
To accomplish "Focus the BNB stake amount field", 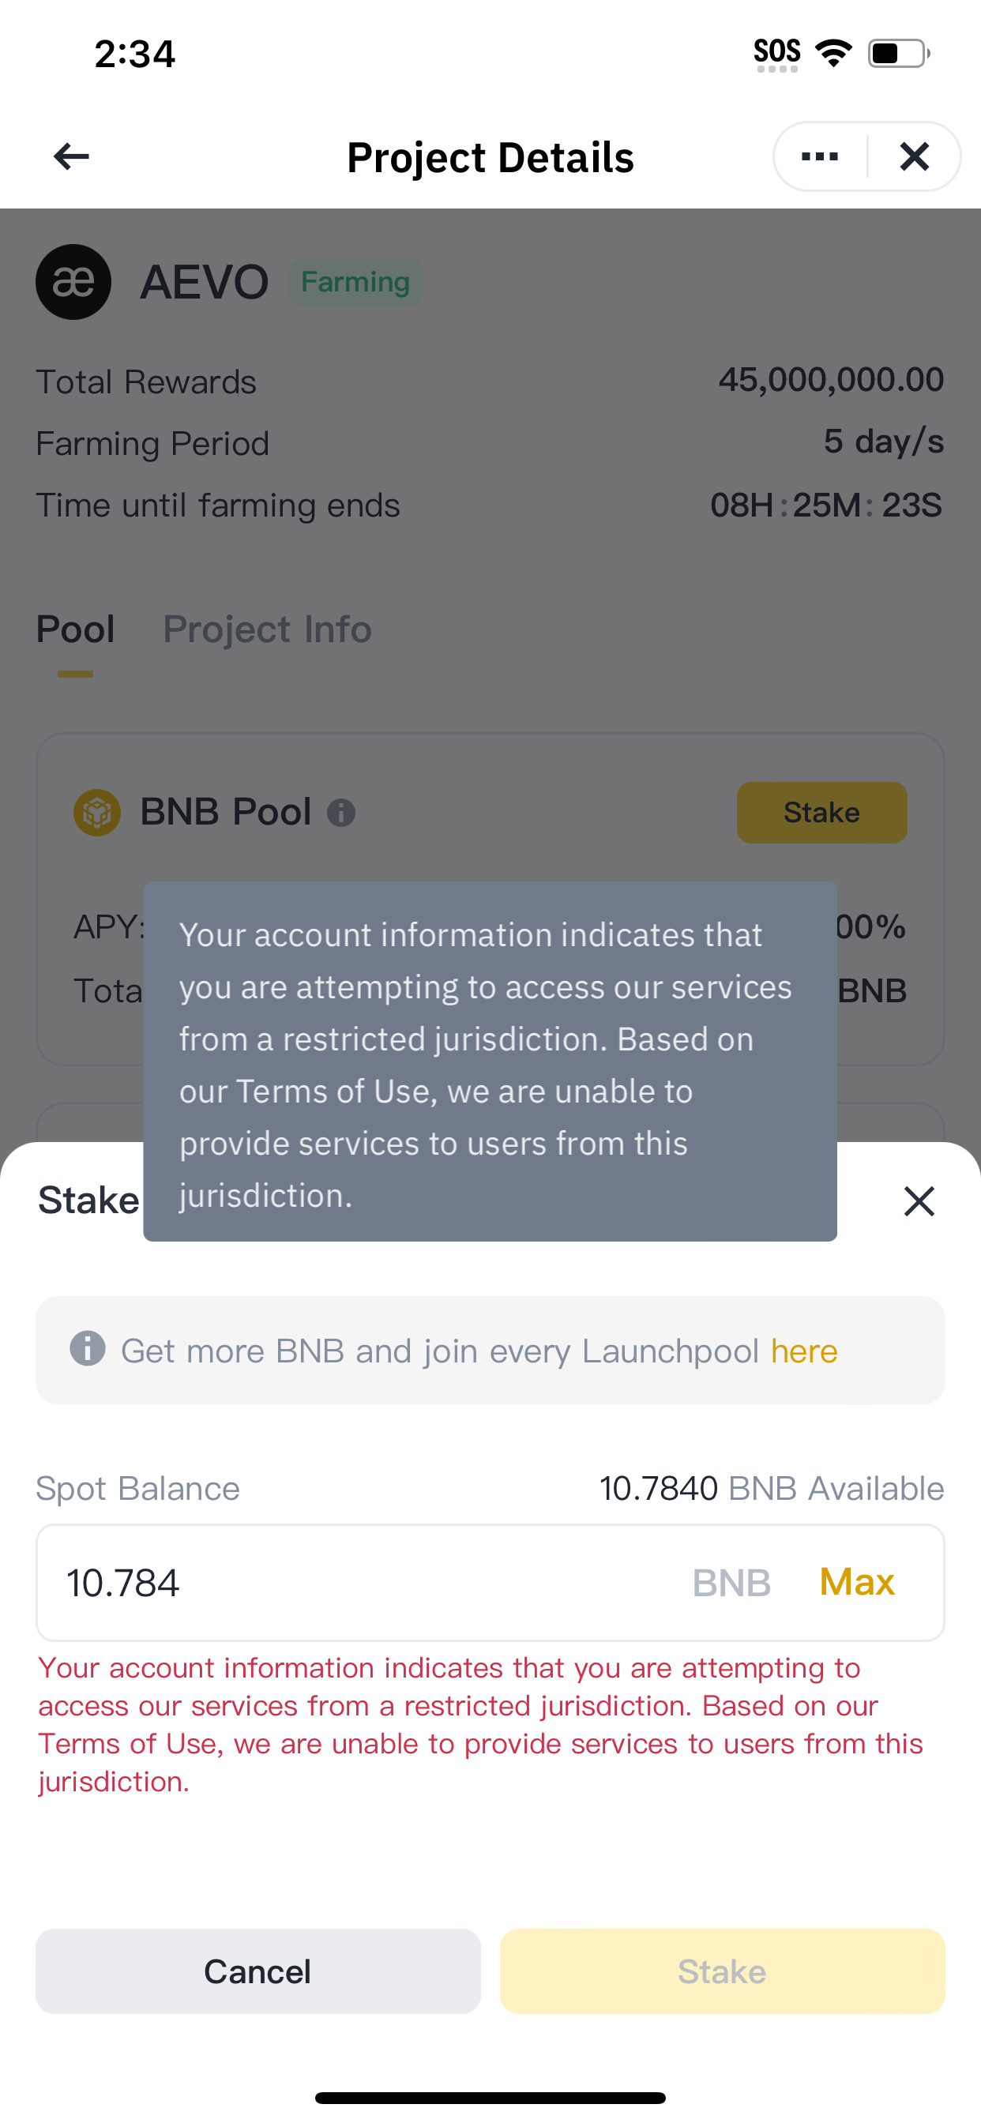I will pyautogui.click(x=490, y=1582).
